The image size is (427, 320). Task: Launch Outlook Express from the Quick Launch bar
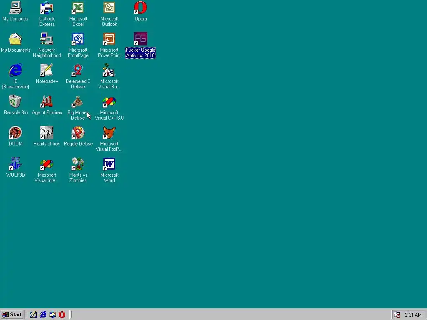click(53, 315)
